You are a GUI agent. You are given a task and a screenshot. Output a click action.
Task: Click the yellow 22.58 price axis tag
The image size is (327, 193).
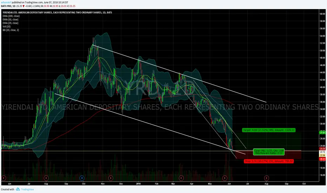point(322,155)
